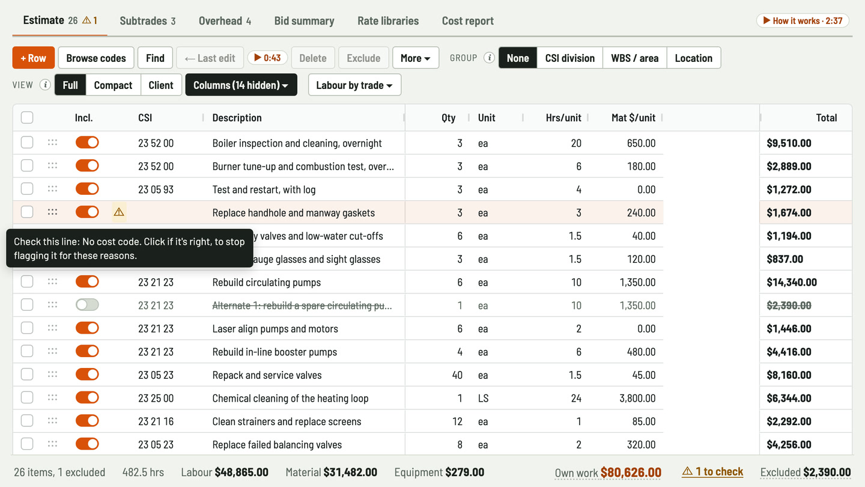Click the Find button
The height and width of the screenshot is (487, 865).
point(155,58)
